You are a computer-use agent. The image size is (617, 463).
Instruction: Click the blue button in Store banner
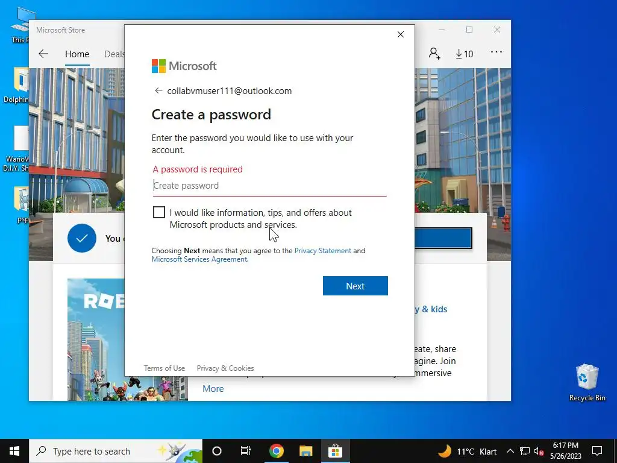443,238
